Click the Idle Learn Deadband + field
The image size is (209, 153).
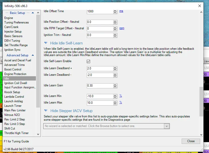coord(100,68)
